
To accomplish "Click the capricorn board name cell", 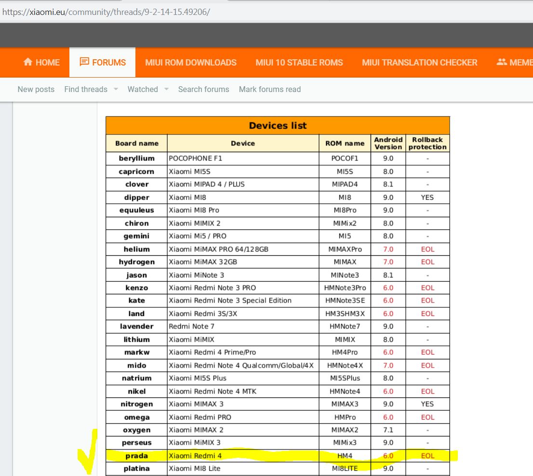I will pyautogui.click(x=137, y=172).
